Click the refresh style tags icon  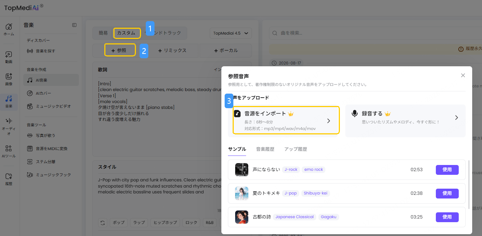click(x=103, y=223)
